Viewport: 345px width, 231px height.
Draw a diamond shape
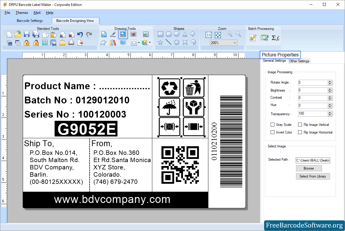[193, 34]
